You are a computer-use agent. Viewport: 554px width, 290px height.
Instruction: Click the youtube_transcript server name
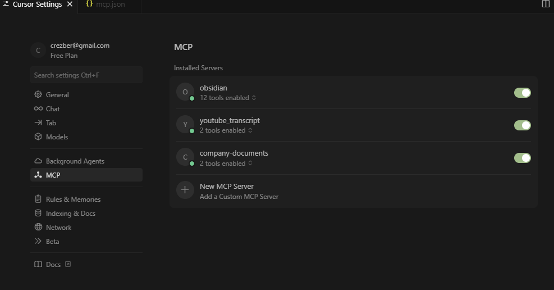coord(230,120)
